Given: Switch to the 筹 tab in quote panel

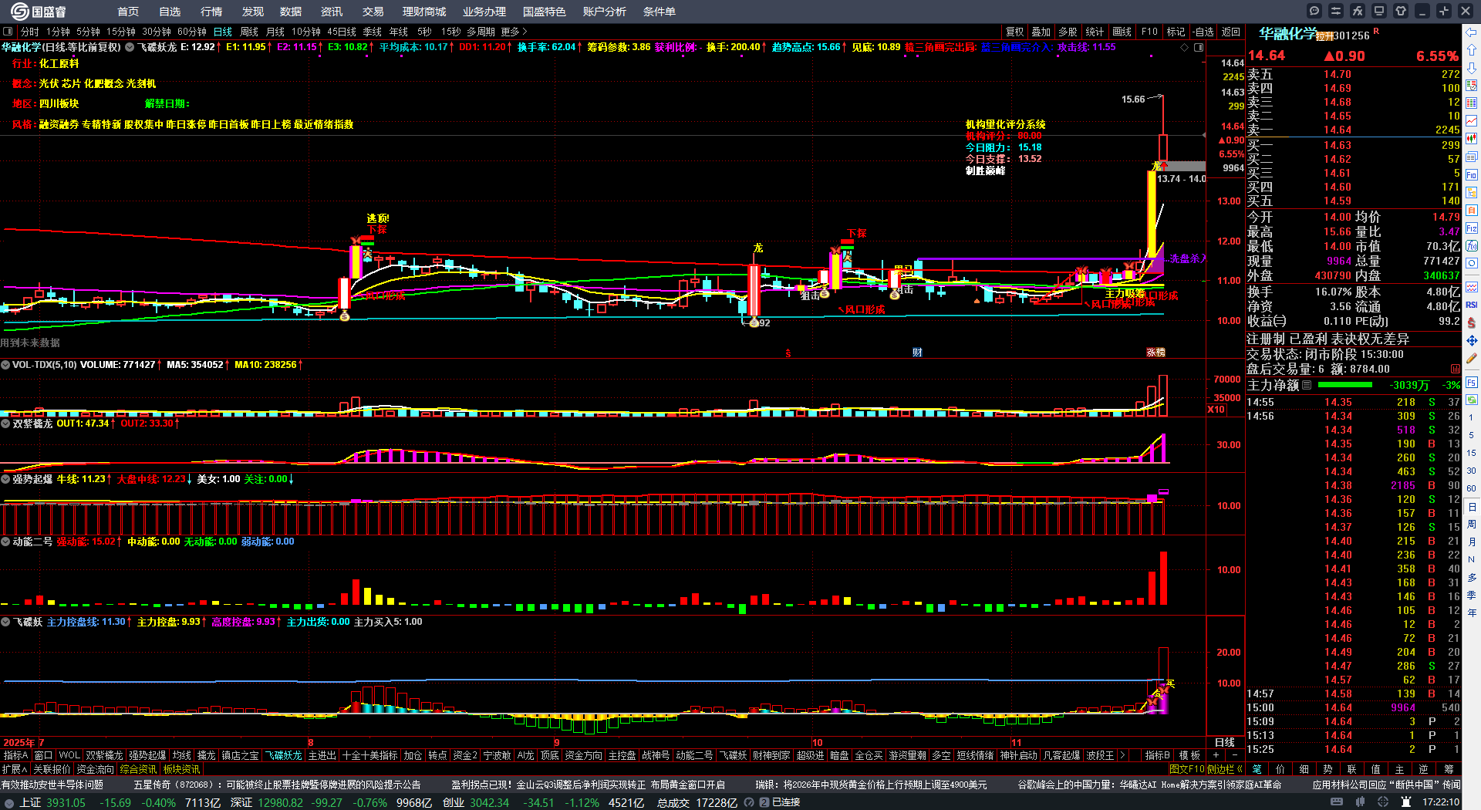Looking at the screenshot, I should [1449, 769].
